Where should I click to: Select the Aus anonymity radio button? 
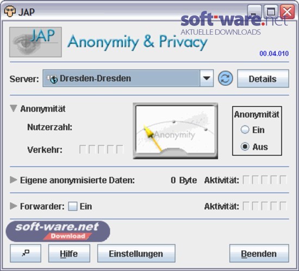245,147
